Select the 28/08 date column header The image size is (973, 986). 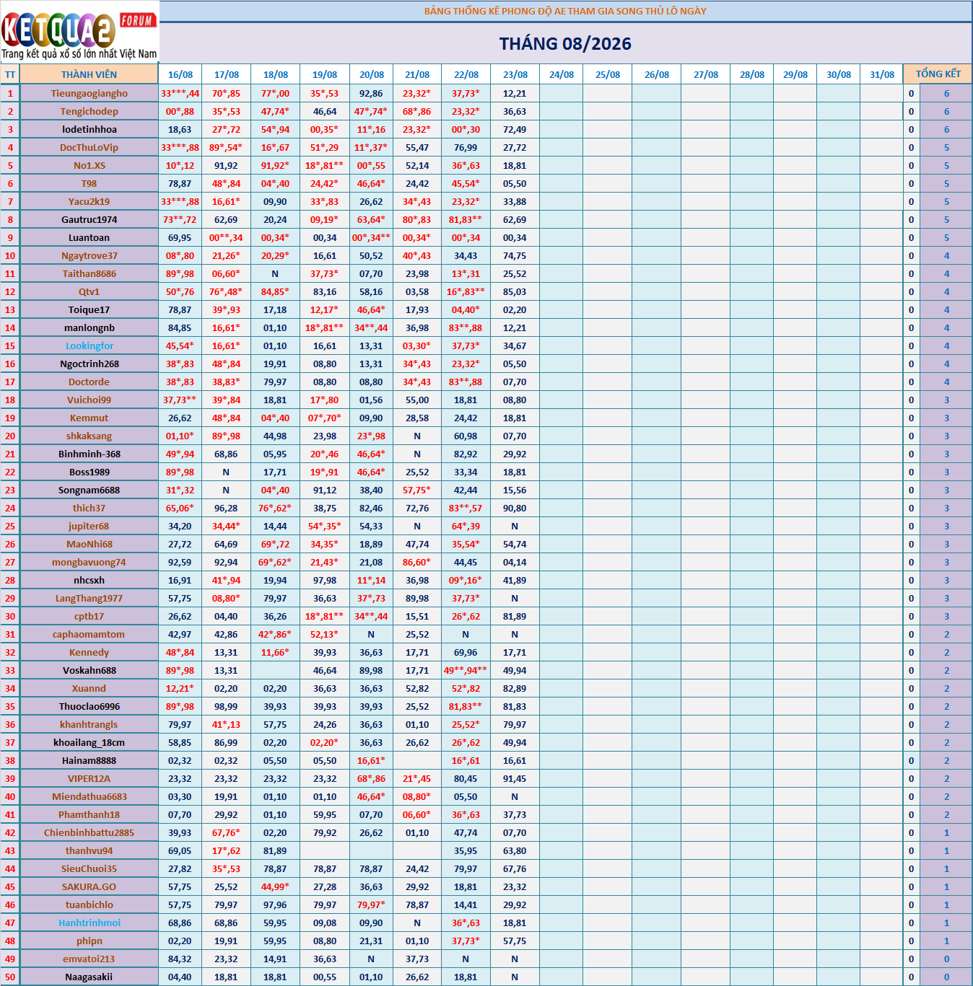pos(752,74)
